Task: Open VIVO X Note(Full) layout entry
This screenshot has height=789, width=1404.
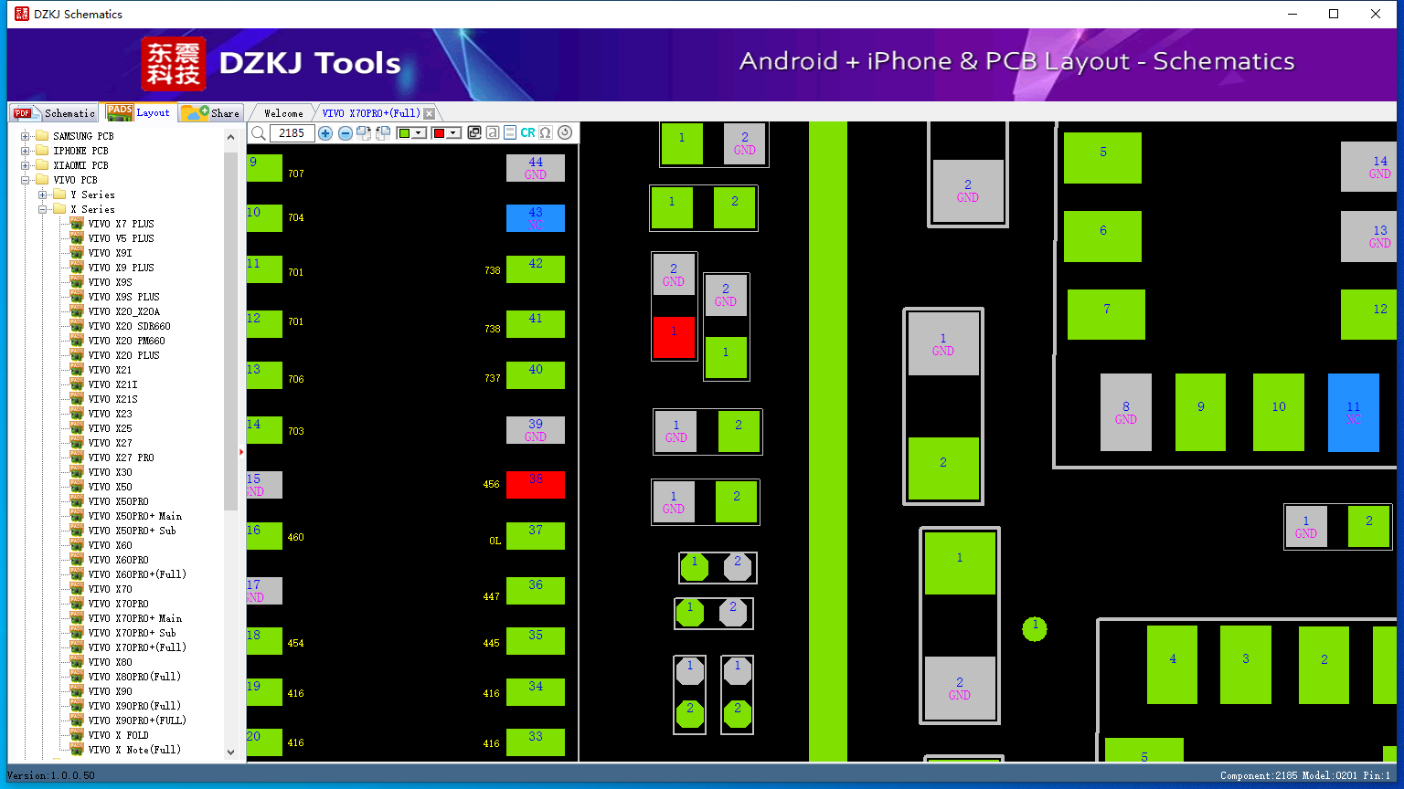Action: click(134, 750)
